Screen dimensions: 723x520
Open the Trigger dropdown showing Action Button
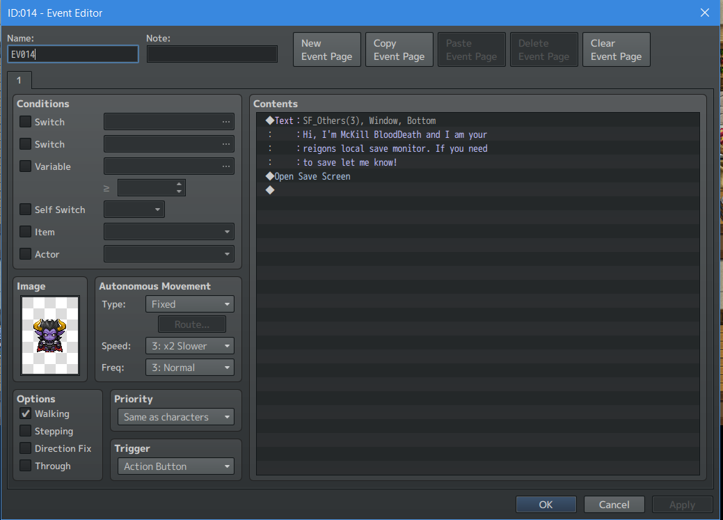pyautogui.click(x=175, y=466)
